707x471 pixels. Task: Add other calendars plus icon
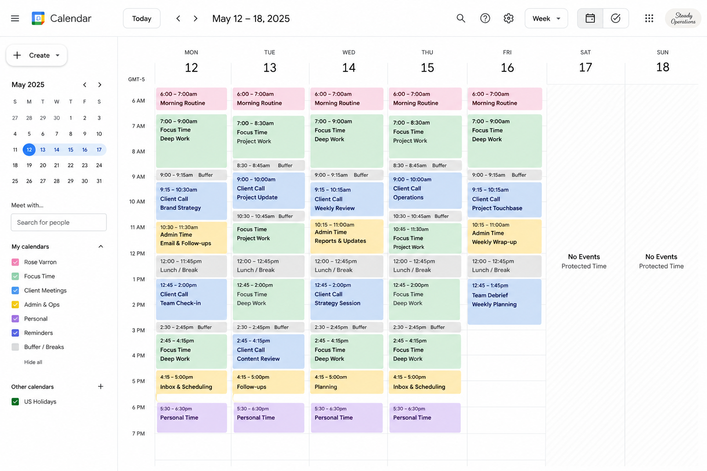point(100,386)
